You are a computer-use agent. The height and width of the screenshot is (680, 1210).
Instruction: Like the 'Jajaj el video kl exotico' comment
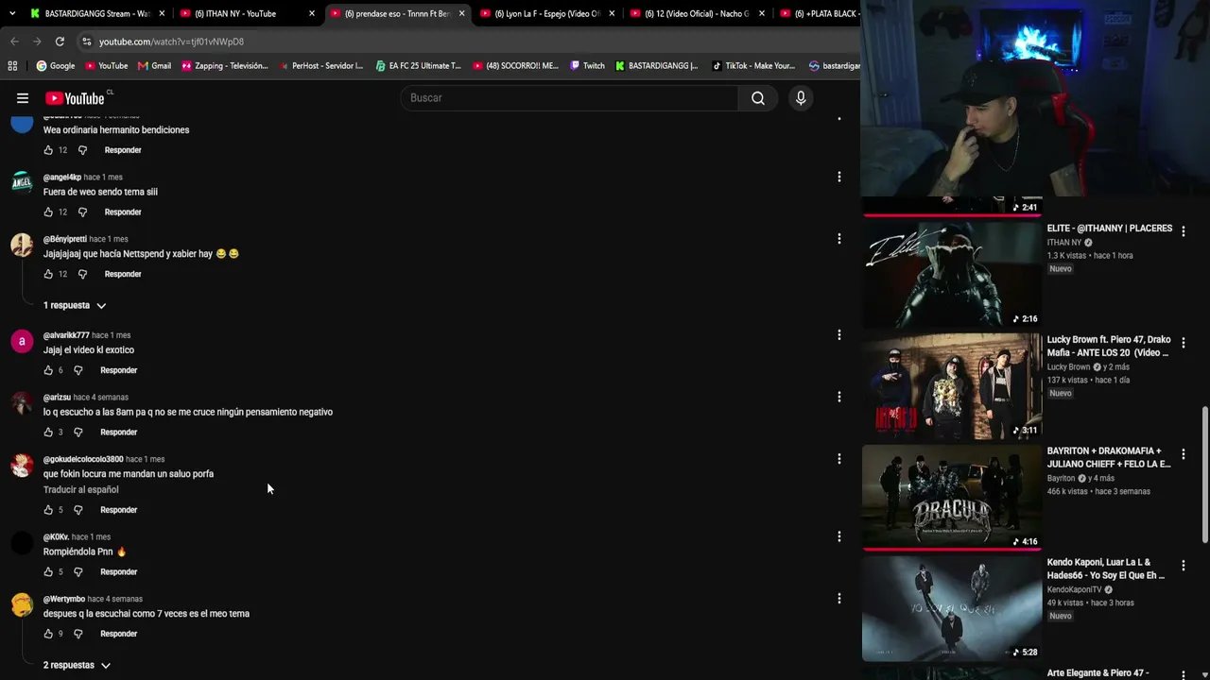point(48,371)
